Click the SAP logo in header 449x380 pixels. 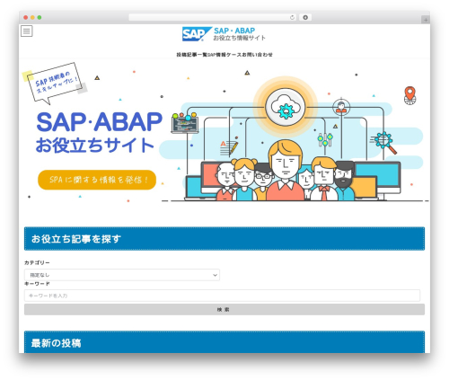pos(197,34)
